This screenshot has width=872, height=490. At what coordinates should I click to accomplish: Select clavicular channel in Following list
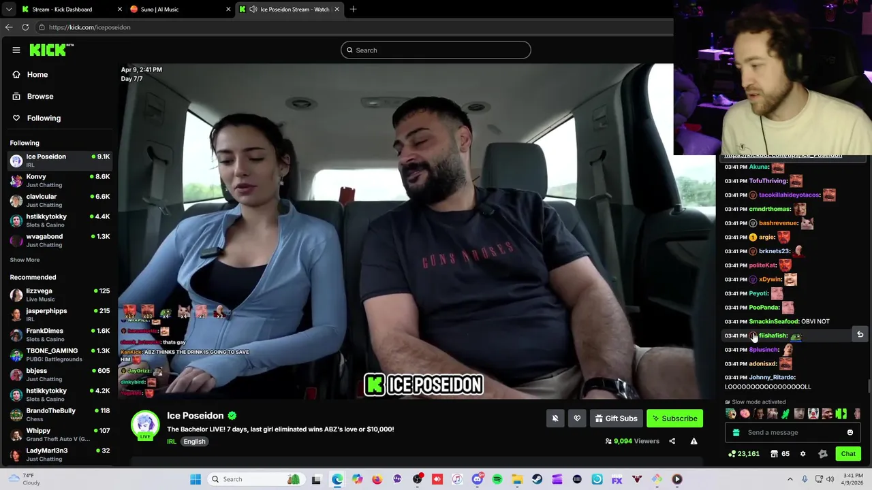pyautogui.click(x=59, y=200)
